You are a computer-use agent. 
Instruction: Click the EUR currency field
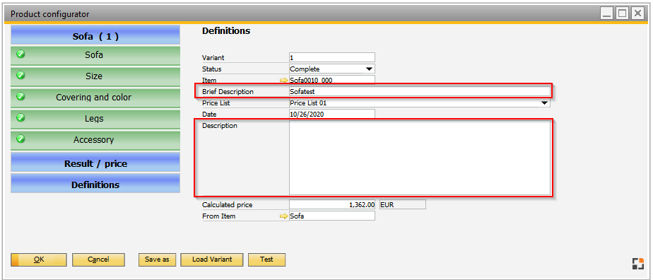click(402, 204)
